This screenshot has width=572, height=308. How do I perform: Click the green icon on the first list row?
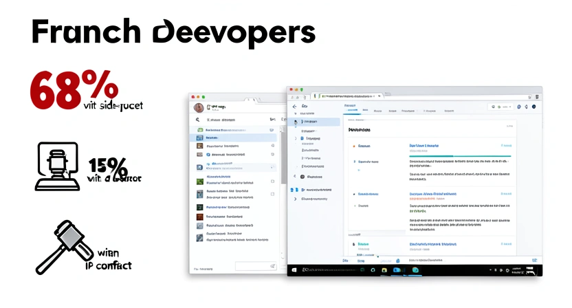pyautogui.click(x=199, y=129)
